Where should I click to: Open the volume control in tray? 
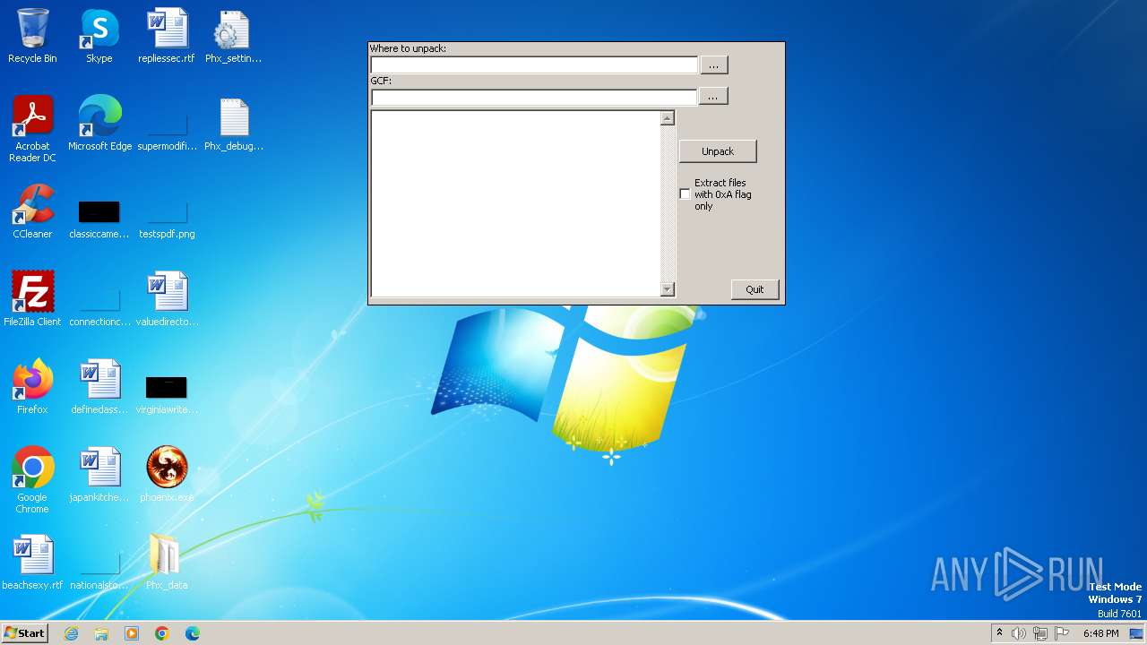[x=1019, y=633]
